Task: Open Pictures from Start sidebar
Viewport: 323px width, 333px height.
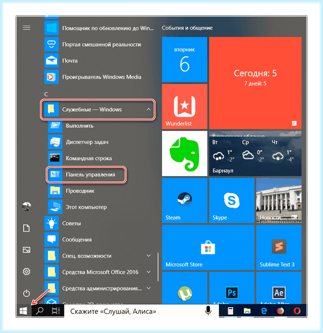Action: (x=26, y=250)
